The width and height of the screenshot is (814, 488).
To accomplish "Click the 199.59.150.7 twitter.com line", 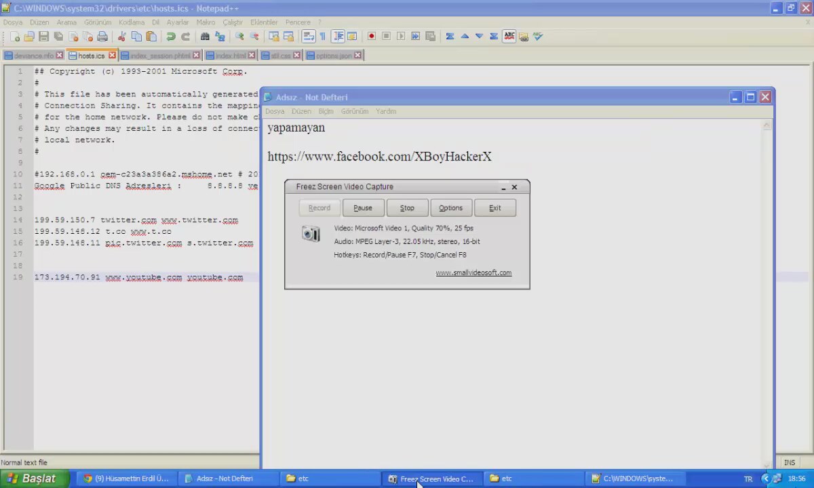I will (x=136, y=220).
